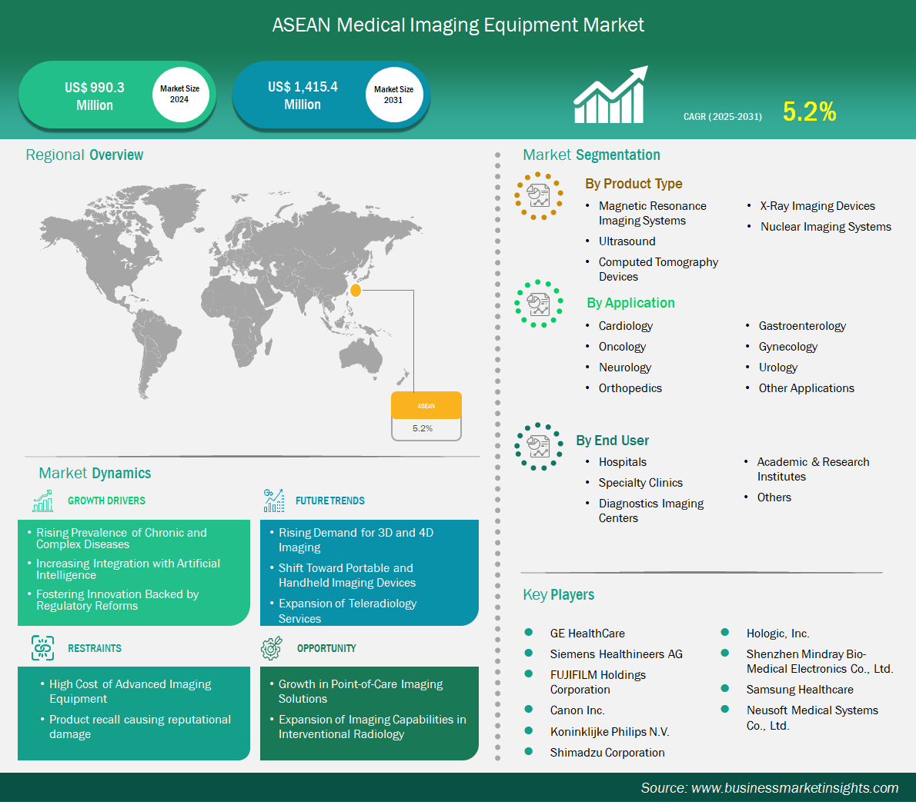This screenshot has width=916, height=805.
Task: Click the Opportunity gear target icon
Action: 272,648
